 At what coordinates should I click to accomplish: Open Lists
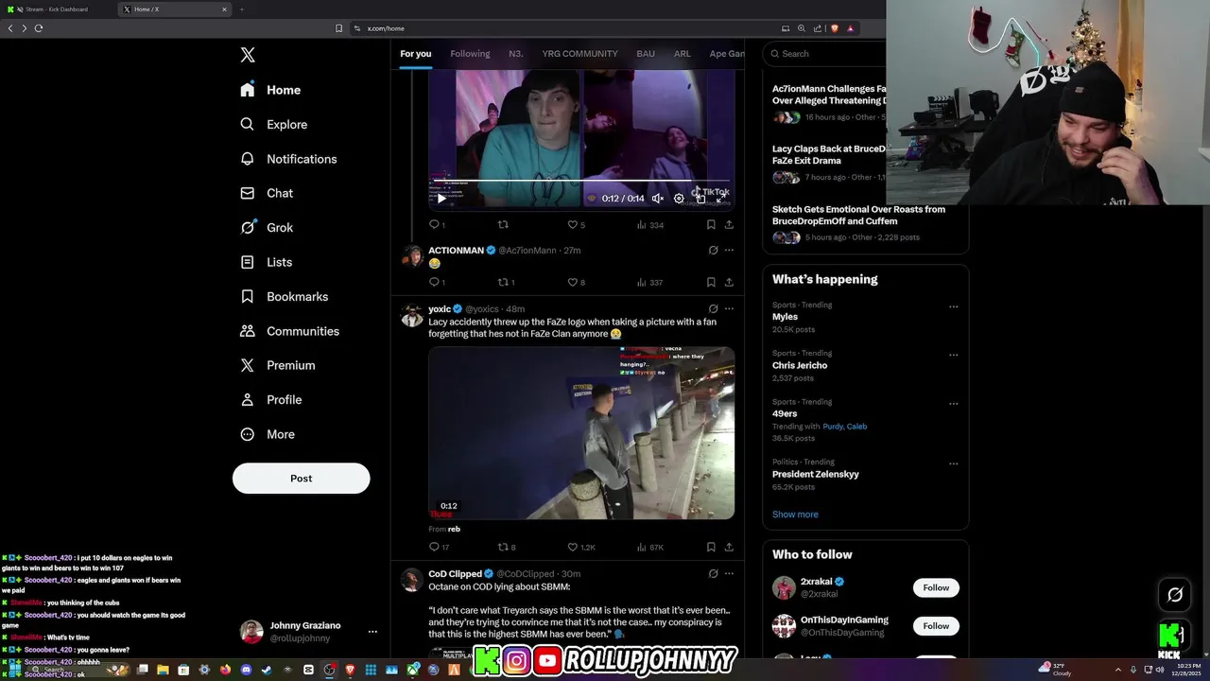coord(267,262)
